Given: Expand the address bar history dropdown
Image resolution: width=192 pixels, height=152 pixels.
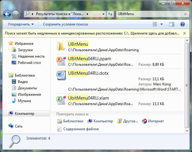Looking at the screenshot, I should pos(103,14).
